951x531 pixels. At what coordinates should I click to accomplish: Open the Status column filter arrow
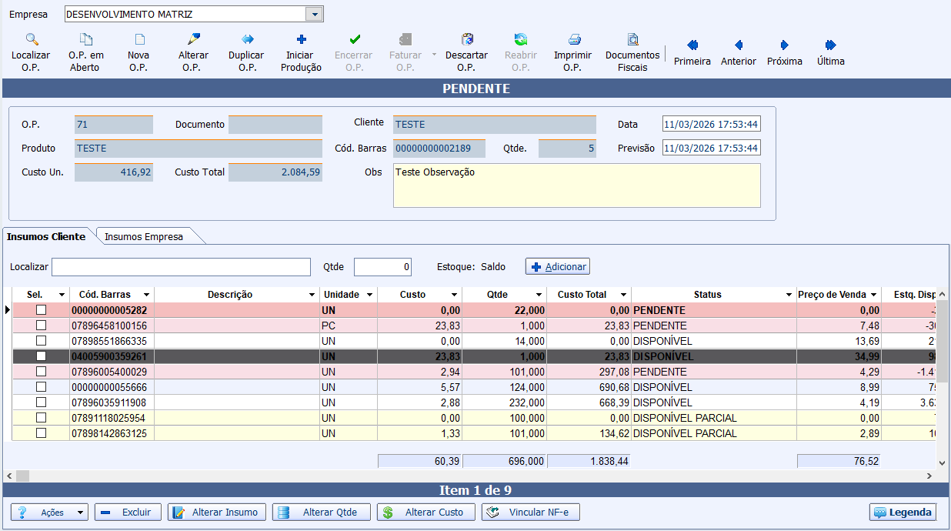point(789,295)
